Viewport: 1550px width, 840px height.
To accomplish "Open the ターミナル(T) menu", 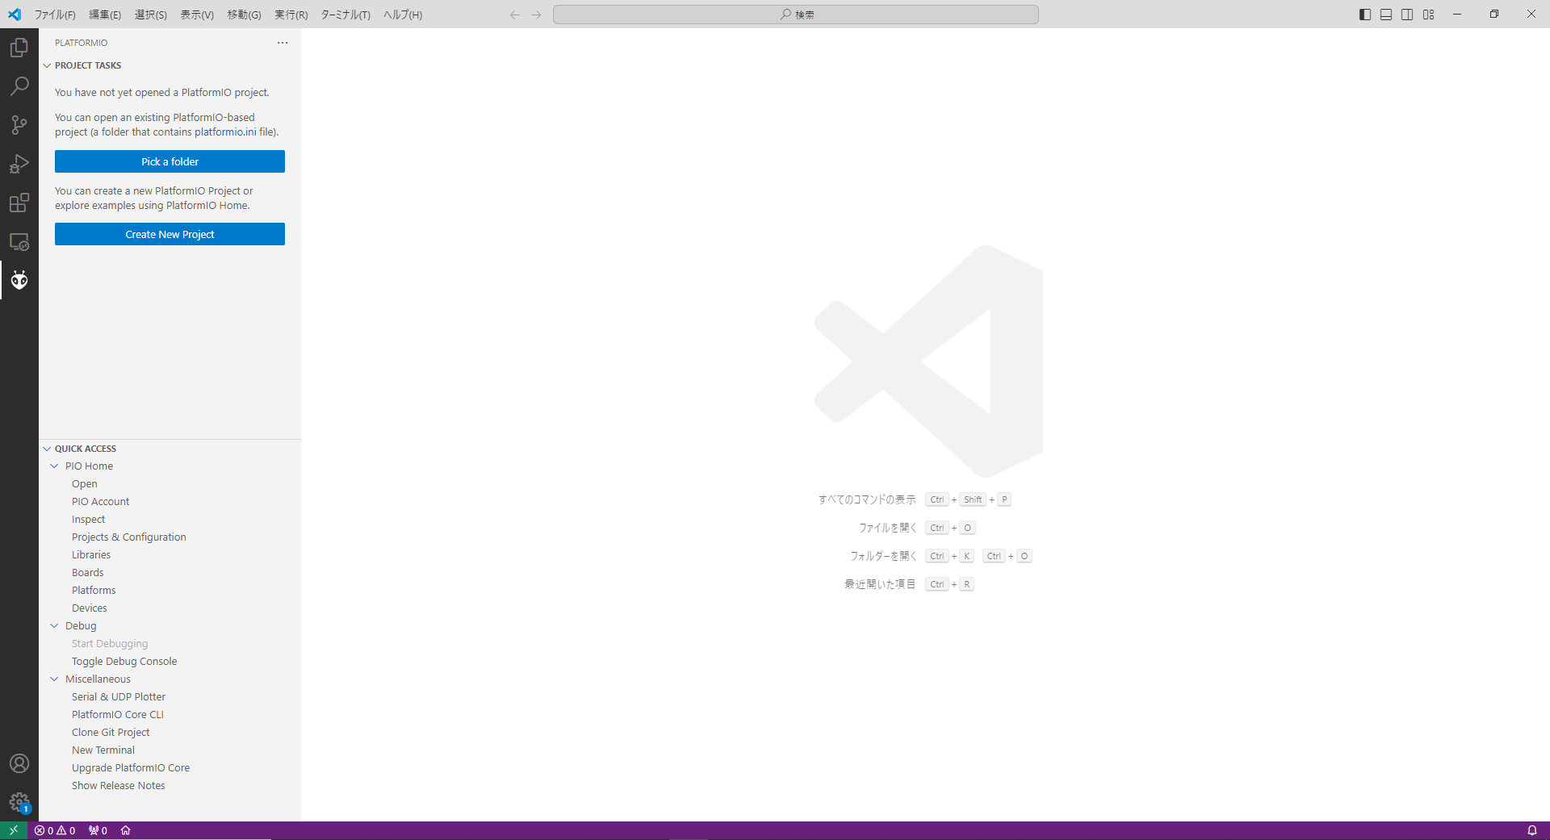I will [x=346, y=15].
